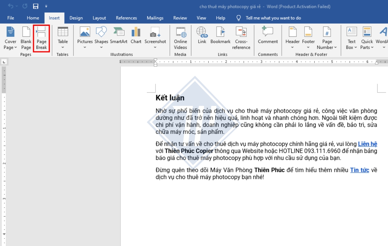388x246 pixels.
Task: Switch to the Layout tab
Action: click(x=99, y=18)
